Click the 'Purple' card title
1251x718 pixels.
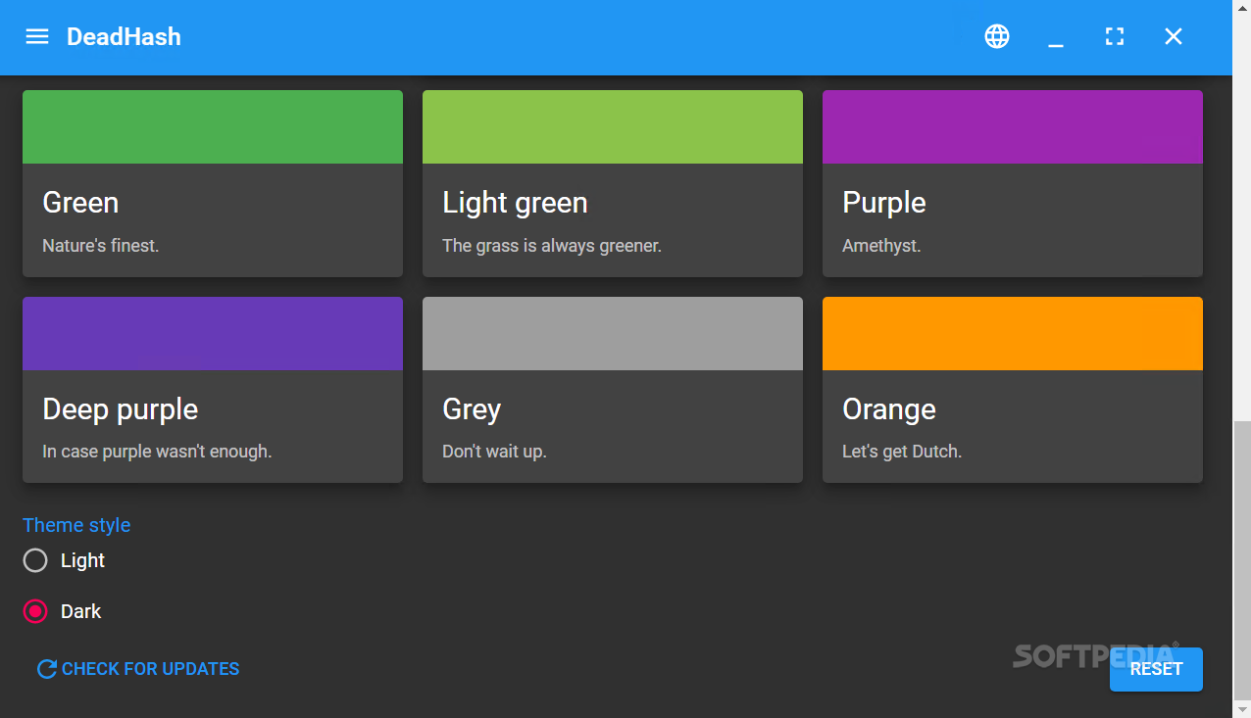(884, 203)
